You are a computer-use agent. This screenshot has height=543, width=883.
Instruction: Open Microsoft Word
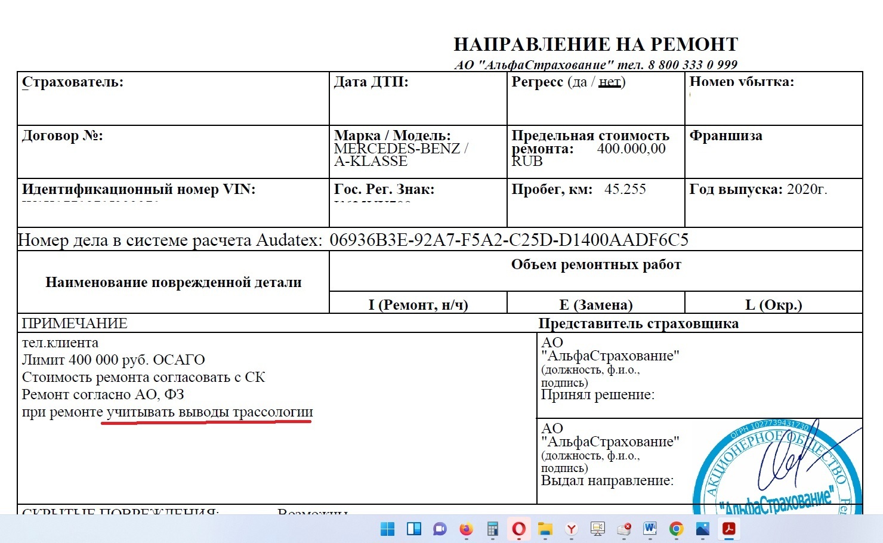pyautogui.click(x=650, y=529)
